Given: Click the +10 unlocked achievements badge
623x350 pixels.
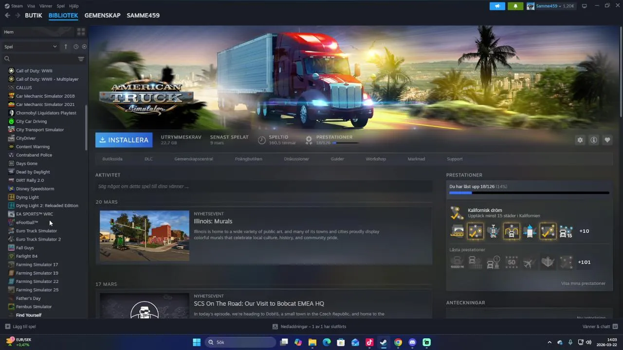Looking at the screenshot, I should (584, 231).
